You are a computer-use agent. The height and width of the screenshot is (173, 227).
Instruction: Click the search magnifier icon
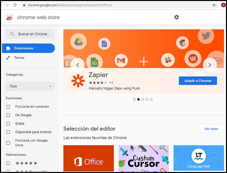[x=12, y=34]
